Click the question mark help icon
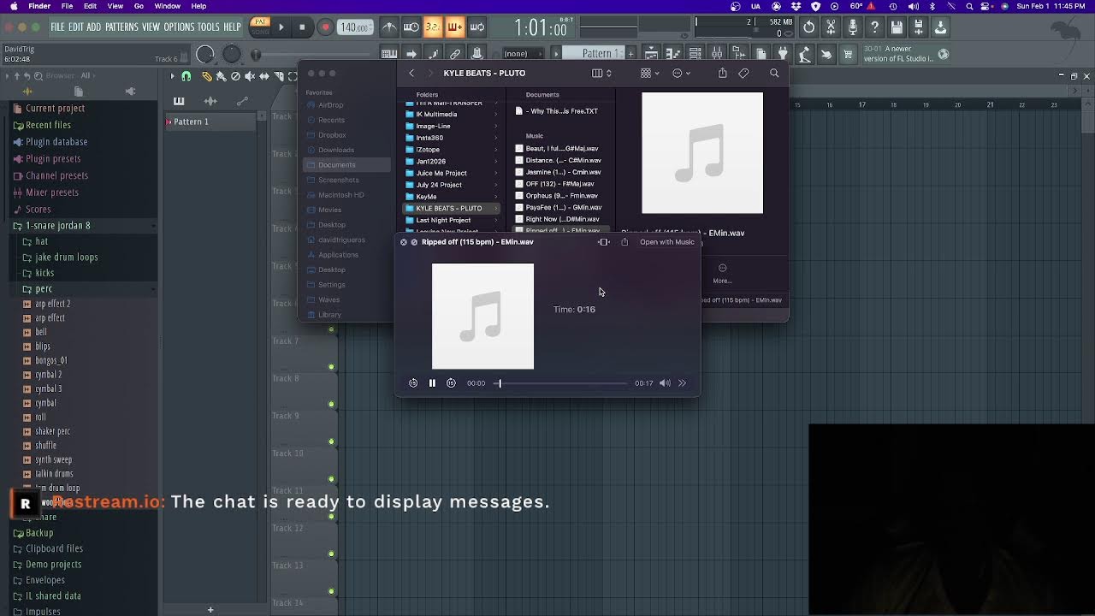This screenshot has height=616, width=1095. click(874, 27)
